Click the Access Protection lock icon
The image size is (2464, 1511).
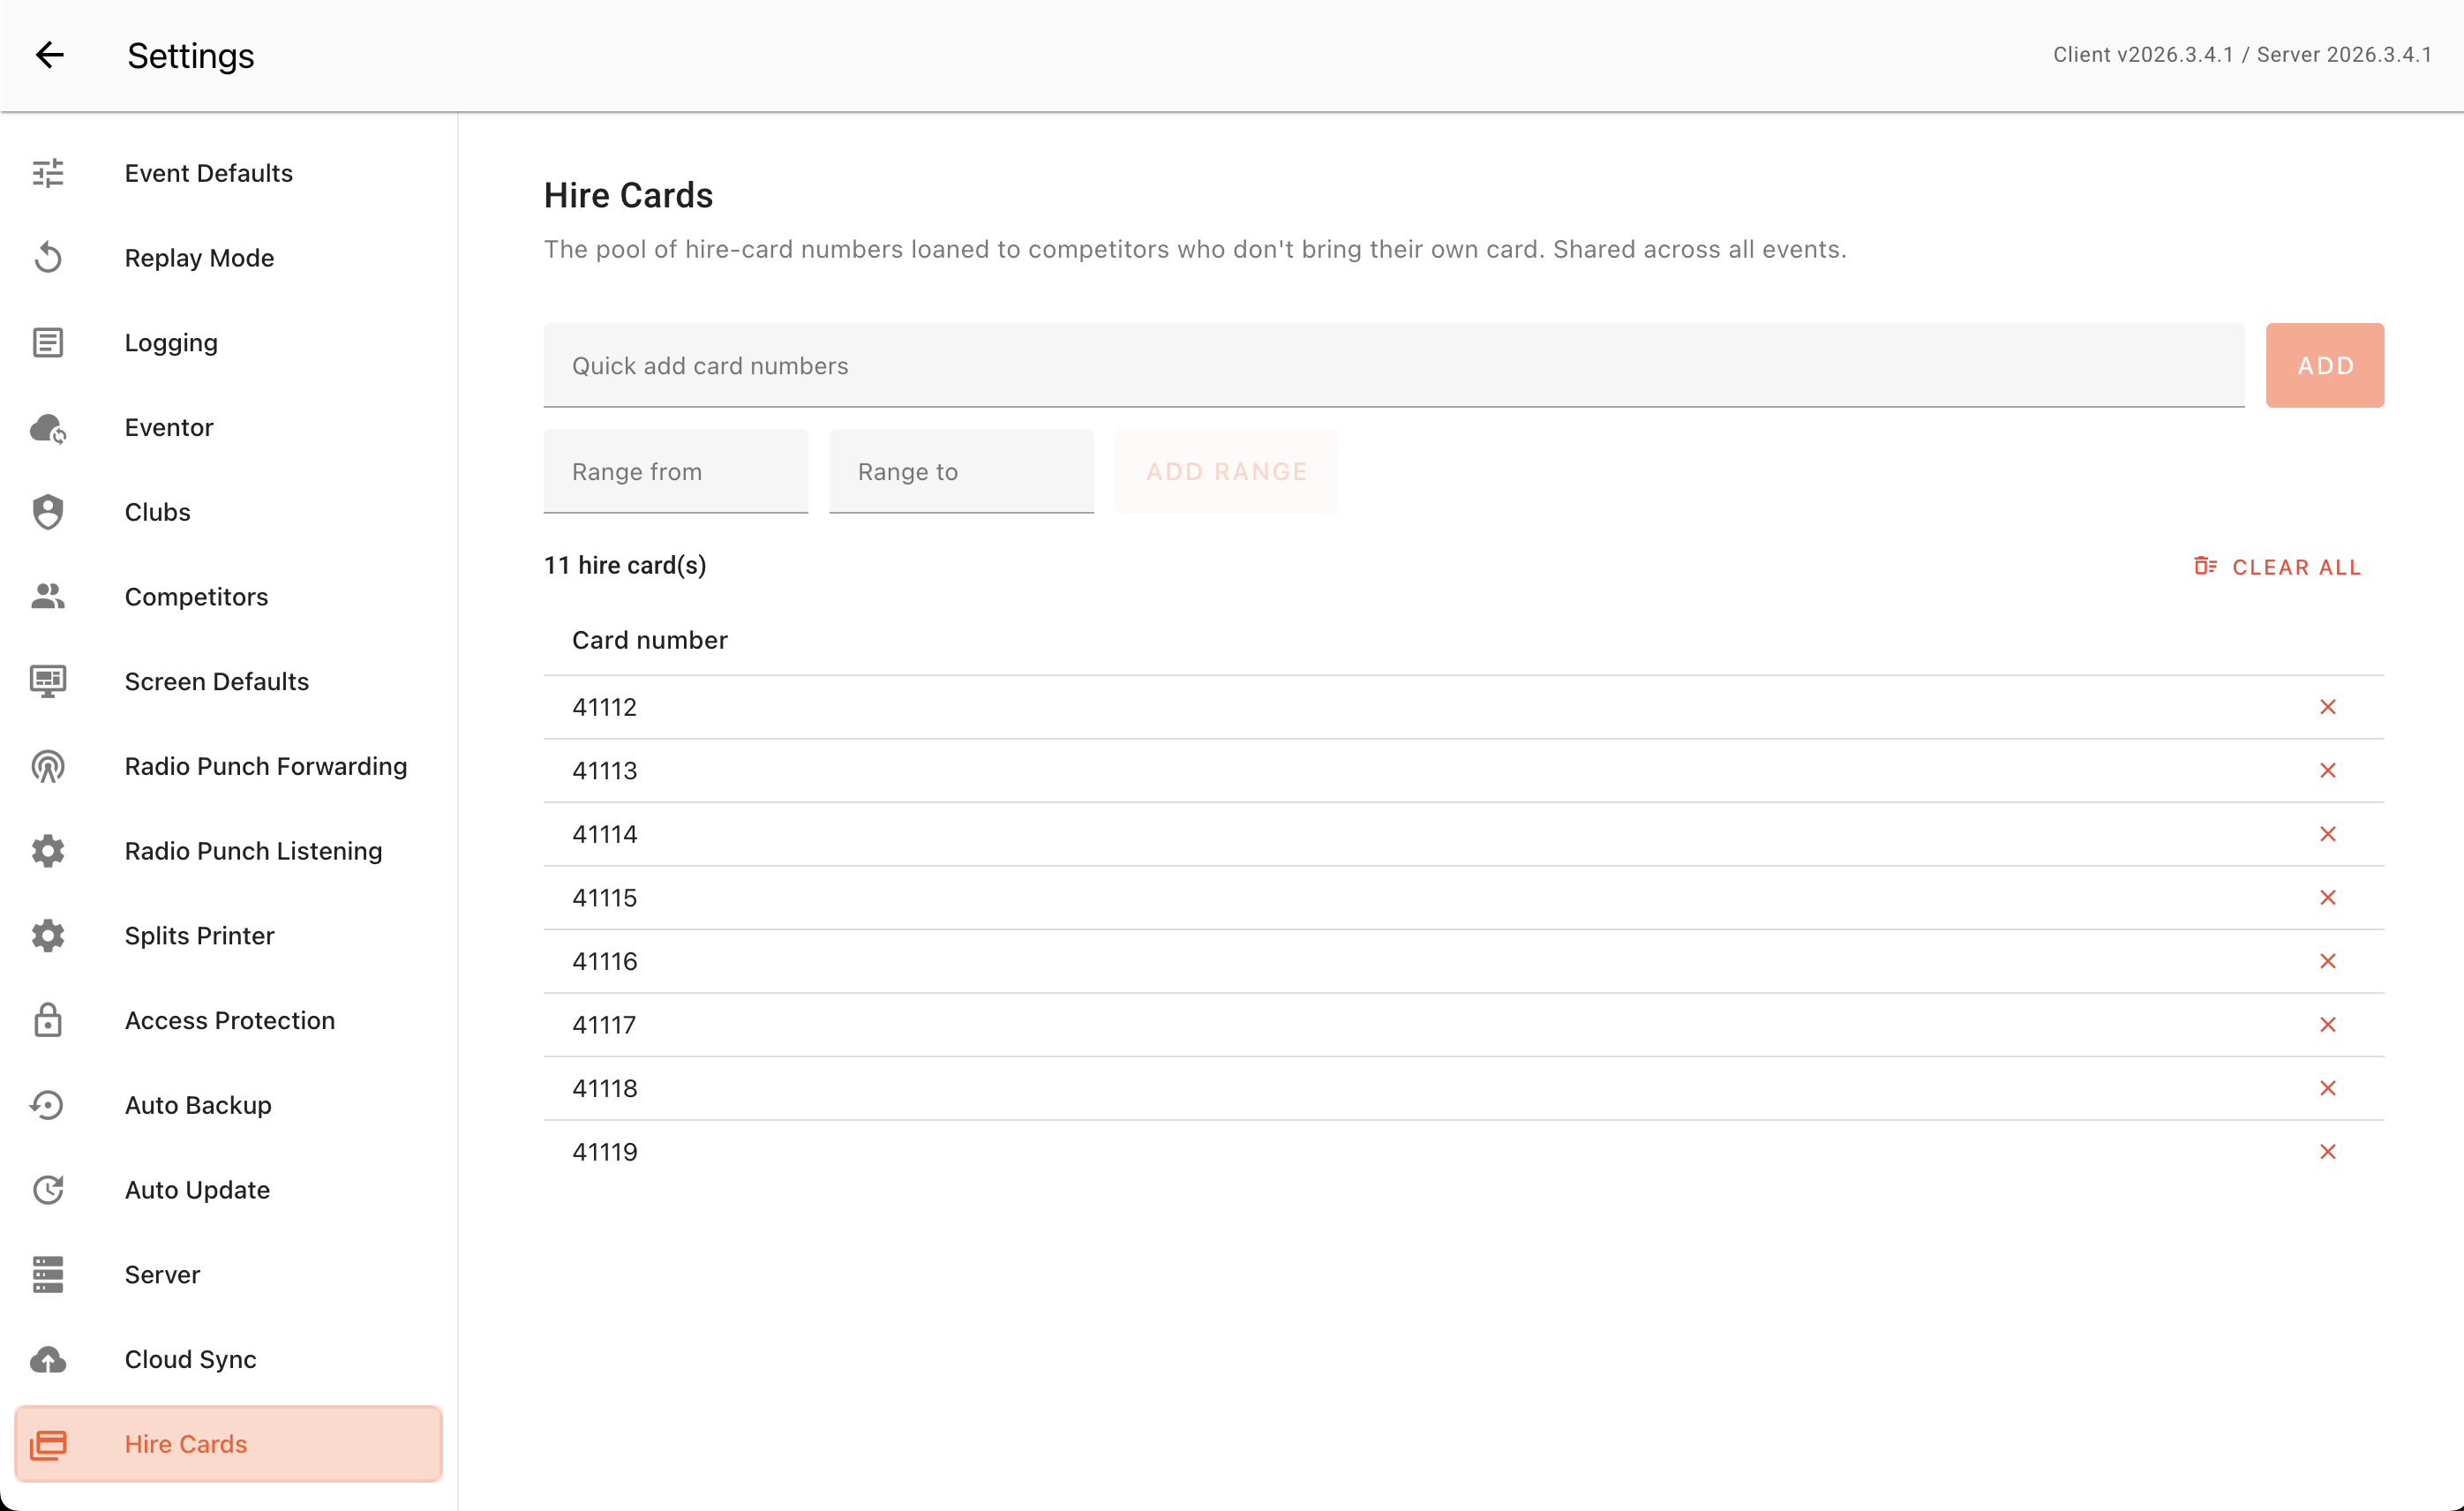click(x=48, y=1021)
